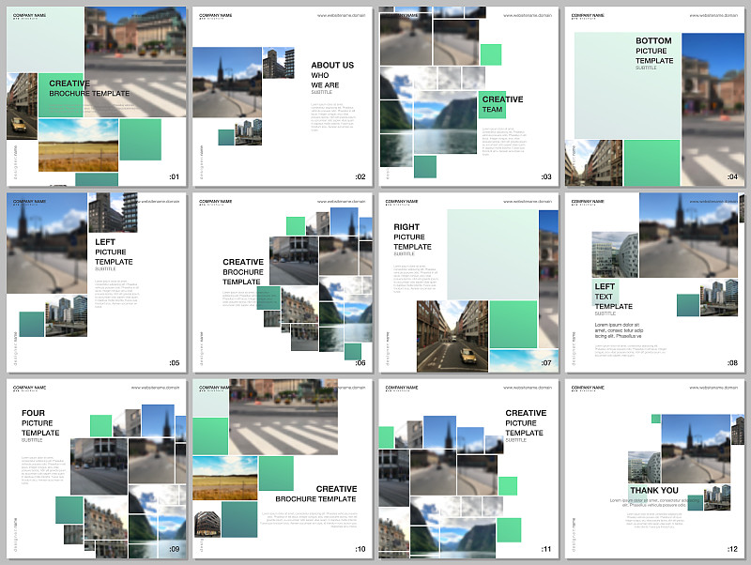Click 'COMPANY NAME' on page 02
Image resolution: width=751 pixels, height=565 pixels.
point(216,15)
